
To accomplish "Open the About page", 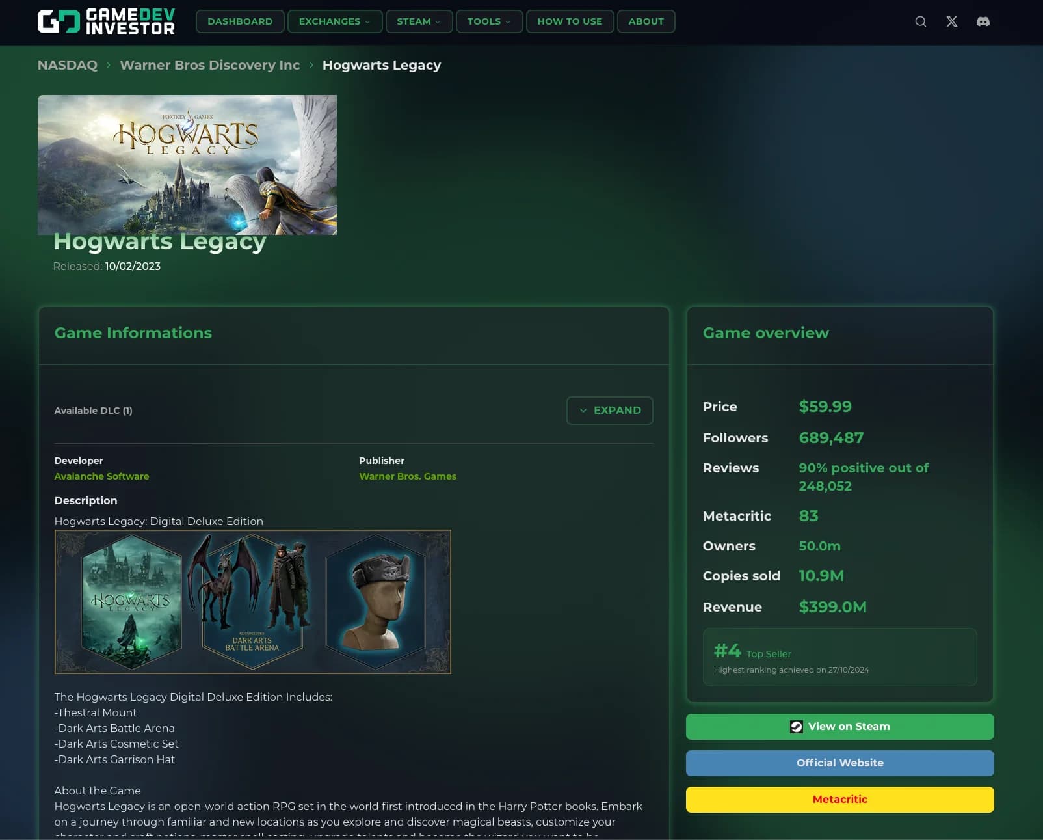I will [x=646, y=21].
